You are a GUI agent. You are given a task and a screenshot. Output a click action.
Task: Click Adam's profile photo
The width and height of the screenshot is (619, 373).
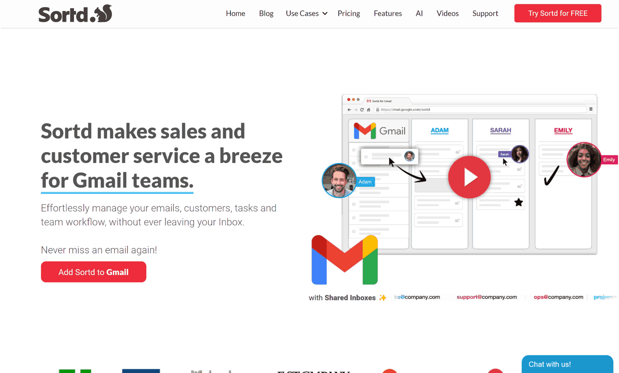(x=338, y=180)
